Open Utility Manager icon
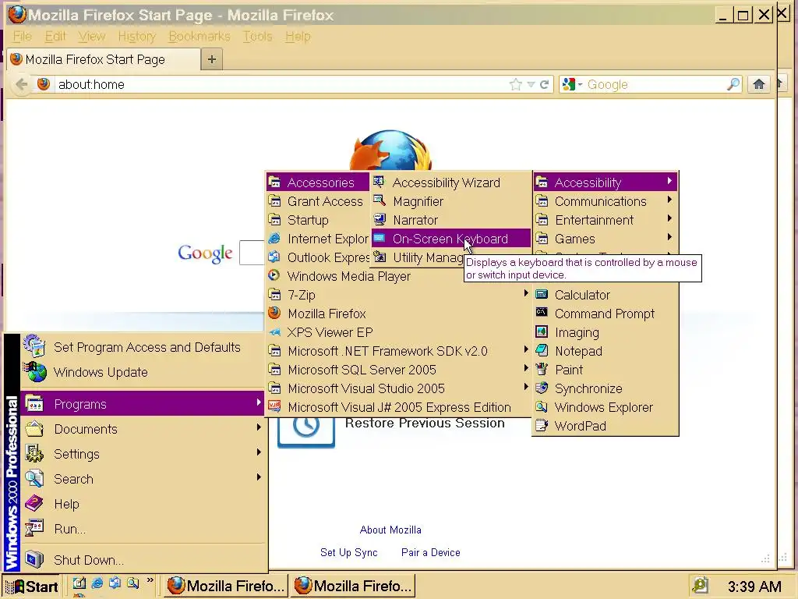Viewport: 798px width, 599px height. pyautogui.click(x=380, y=257)
